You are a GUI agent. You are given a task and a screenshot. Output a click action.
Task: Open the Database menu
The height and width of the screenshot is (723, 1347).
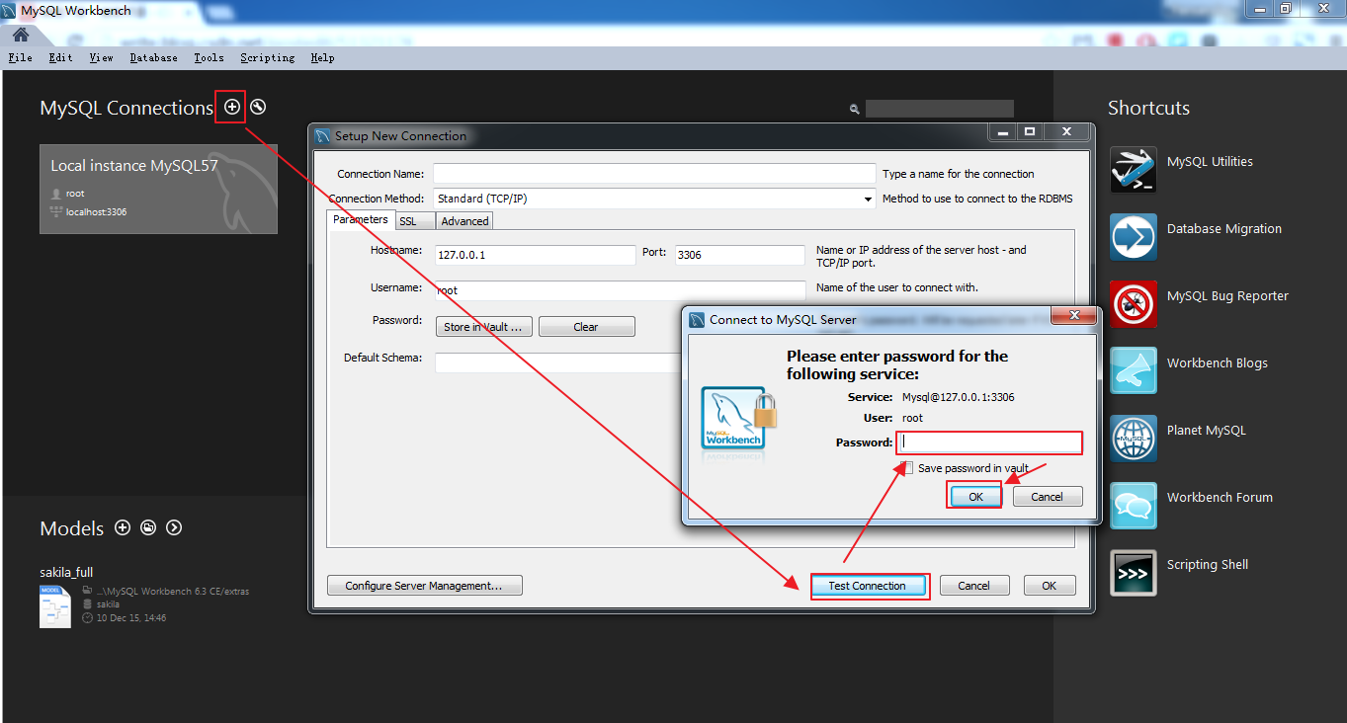(153, 57)
